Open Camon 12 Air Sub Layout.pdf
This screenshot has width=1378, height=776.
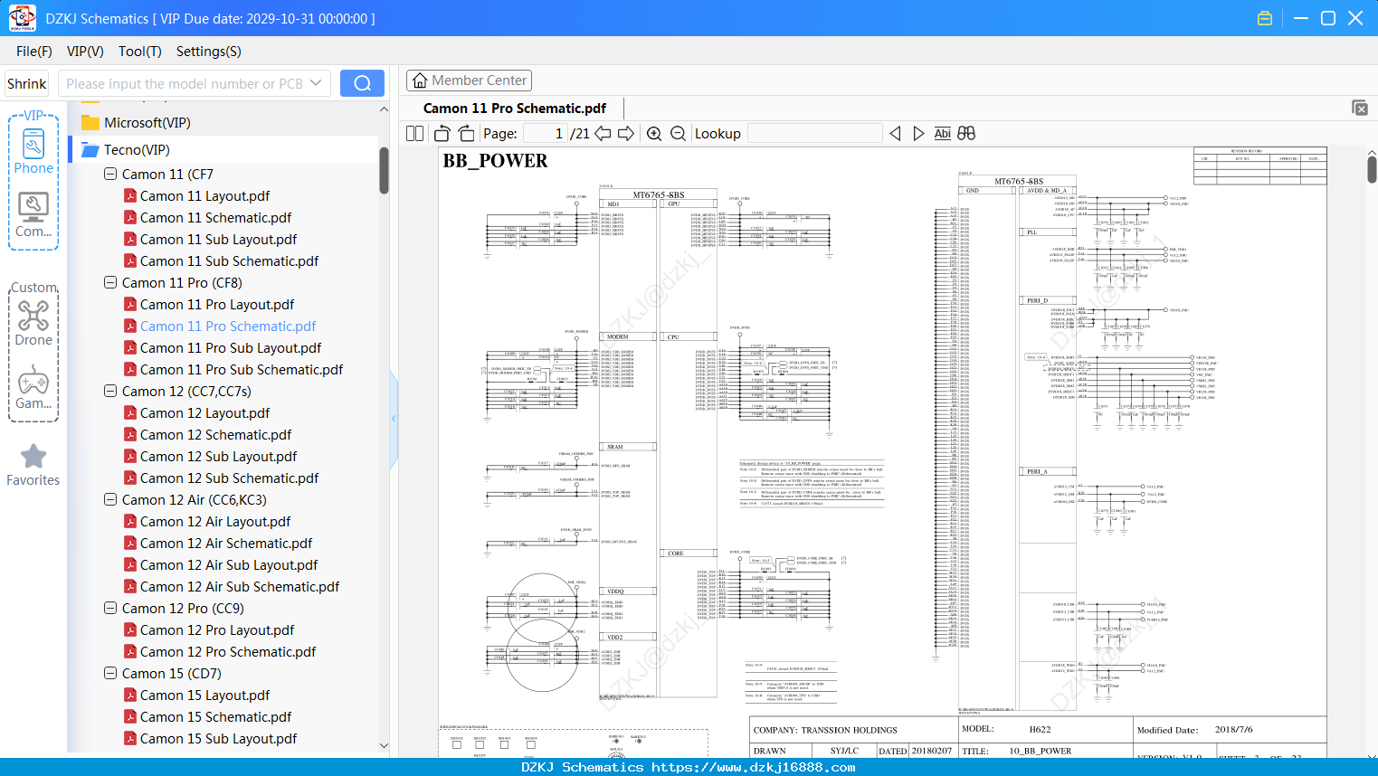coord(229,564)
